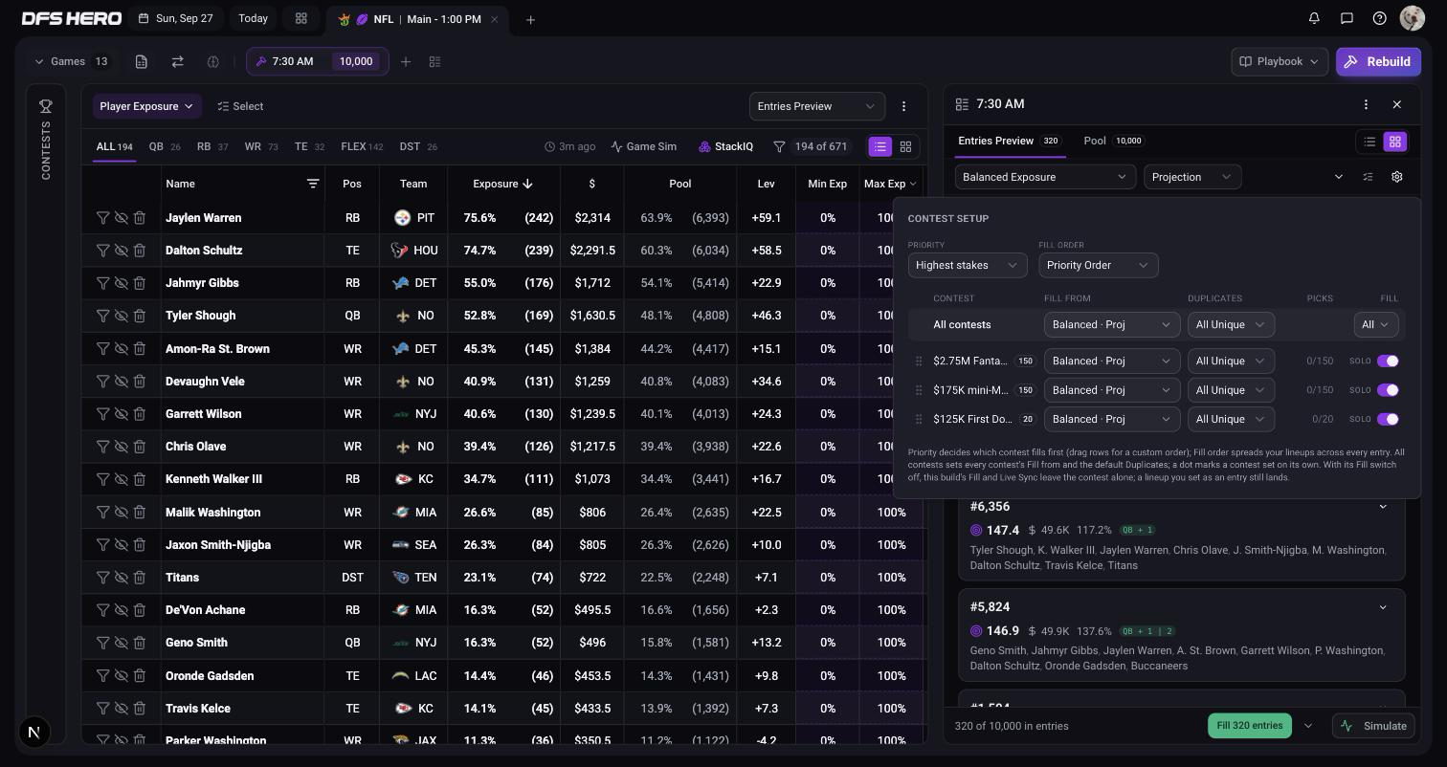Toggle Fill for $125K First Do contest
1447x767 pixels.
click(x=1388, y=419)
